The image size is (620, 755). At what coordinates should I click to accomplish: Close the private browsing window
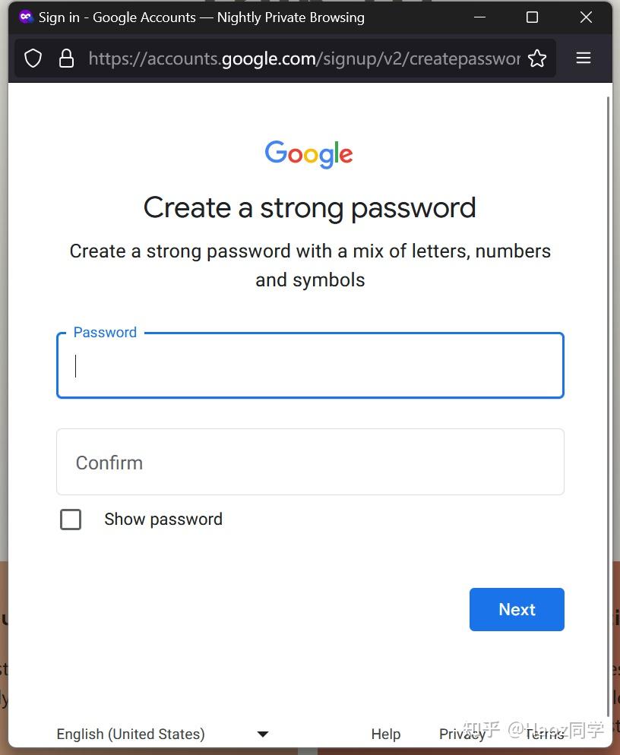pos(586,17)
